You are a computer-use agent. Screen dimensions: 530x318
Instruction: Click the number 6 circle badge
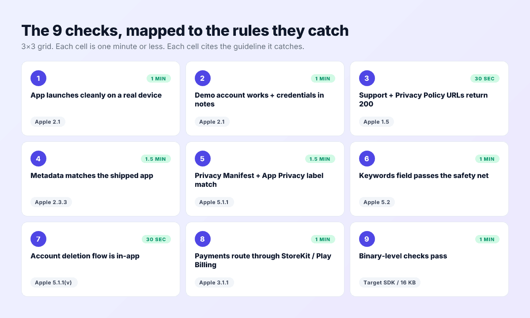[367, 159]
